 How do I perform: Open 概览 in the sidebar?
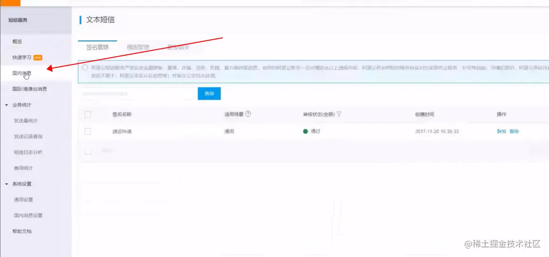17,41
